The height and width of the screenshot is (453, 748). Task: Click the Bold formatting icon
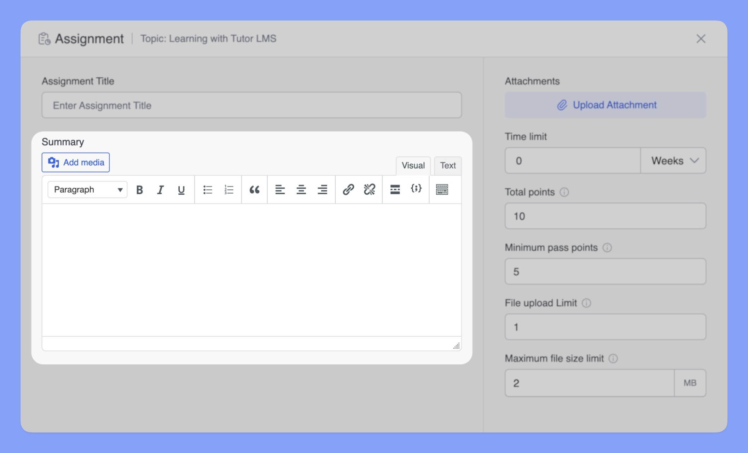click(x=138, y=189)
